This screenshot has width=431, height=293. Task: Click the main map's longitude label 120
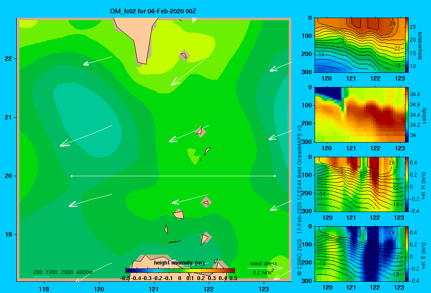pos(99,289)
